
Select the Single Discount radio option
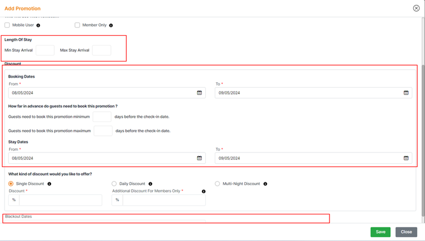(x=11, y=184)
